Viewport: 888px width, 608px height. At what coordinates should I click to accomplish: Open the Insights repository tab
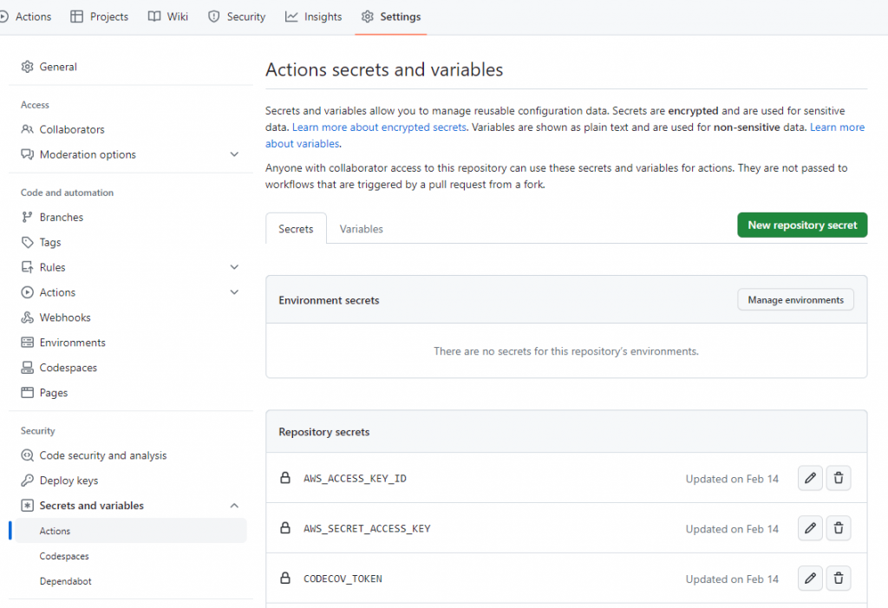click(x=314, y=16)
